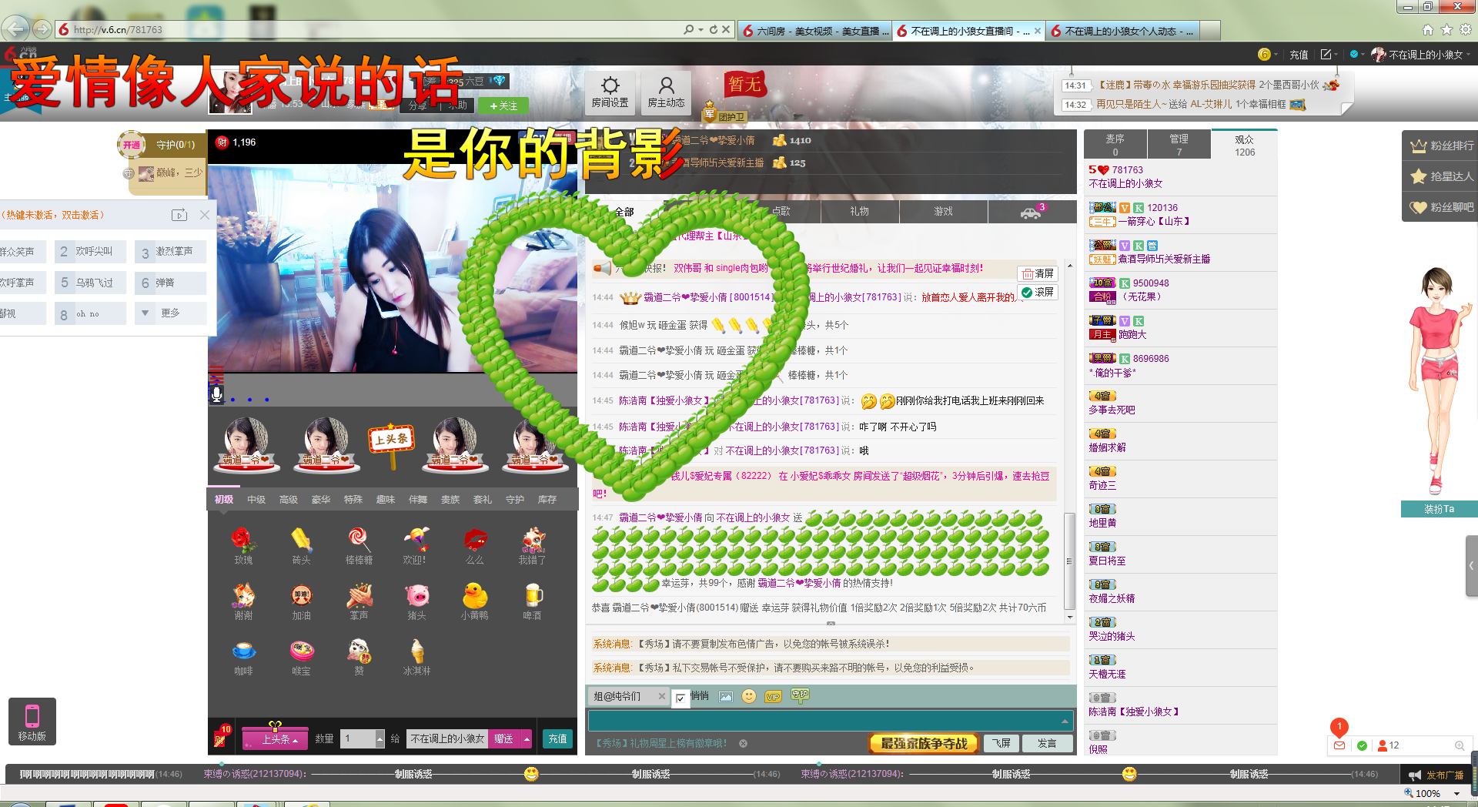The height and width of the screenshot is (807, 1478).
Task: Click the 装扮Ta dress-up button
Action: 1438,509
